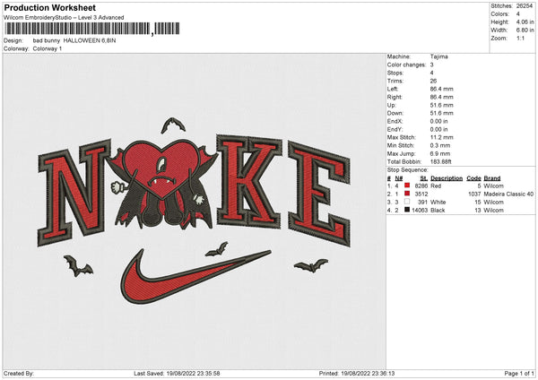538x380 pixels.
Task: Click the Left extent value 86.4 mm
Action: click(441, 89)
